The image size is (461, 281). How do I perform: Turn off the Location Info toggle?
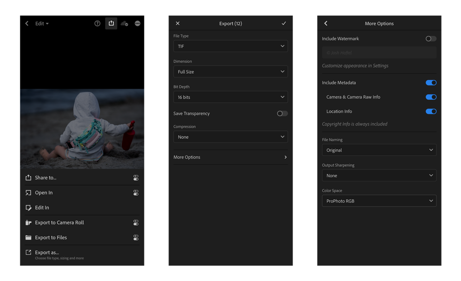[431, 111]
